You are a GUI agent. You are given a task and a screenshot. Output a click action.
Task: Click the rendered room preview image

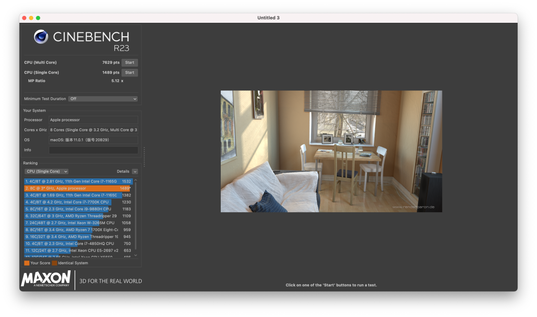click(x=331, y=151)
